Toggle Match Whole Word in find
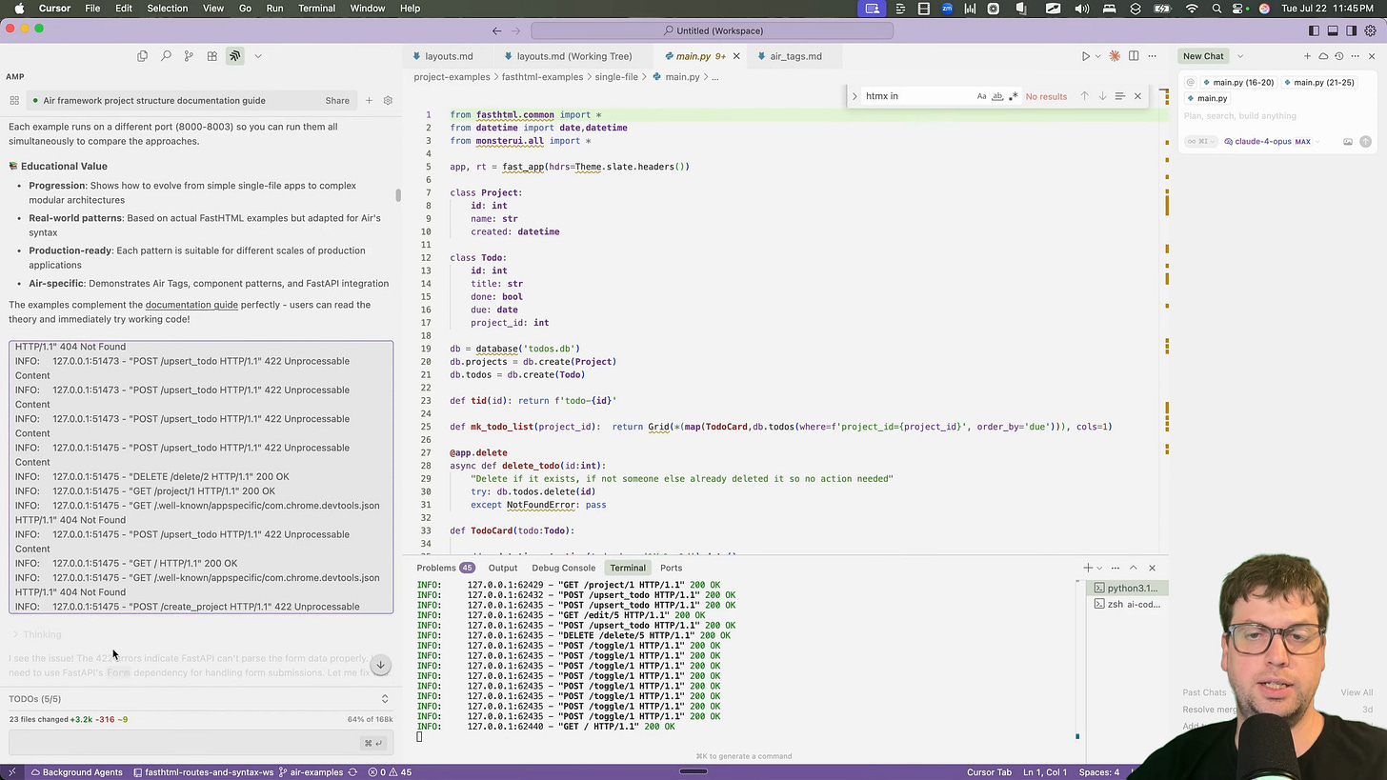 click(x=997, y=96)
